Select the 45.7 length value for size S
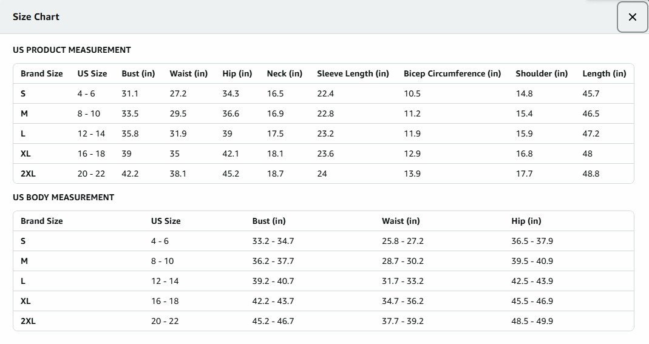Viewport: 649px width, 344px height. point(591,93)
